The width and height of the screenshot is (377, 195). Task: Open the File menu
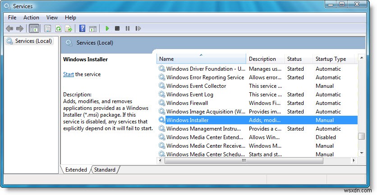(12, 18)
